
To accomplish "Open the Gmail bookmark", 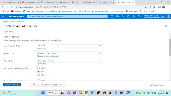I will [x=6, y=11].
